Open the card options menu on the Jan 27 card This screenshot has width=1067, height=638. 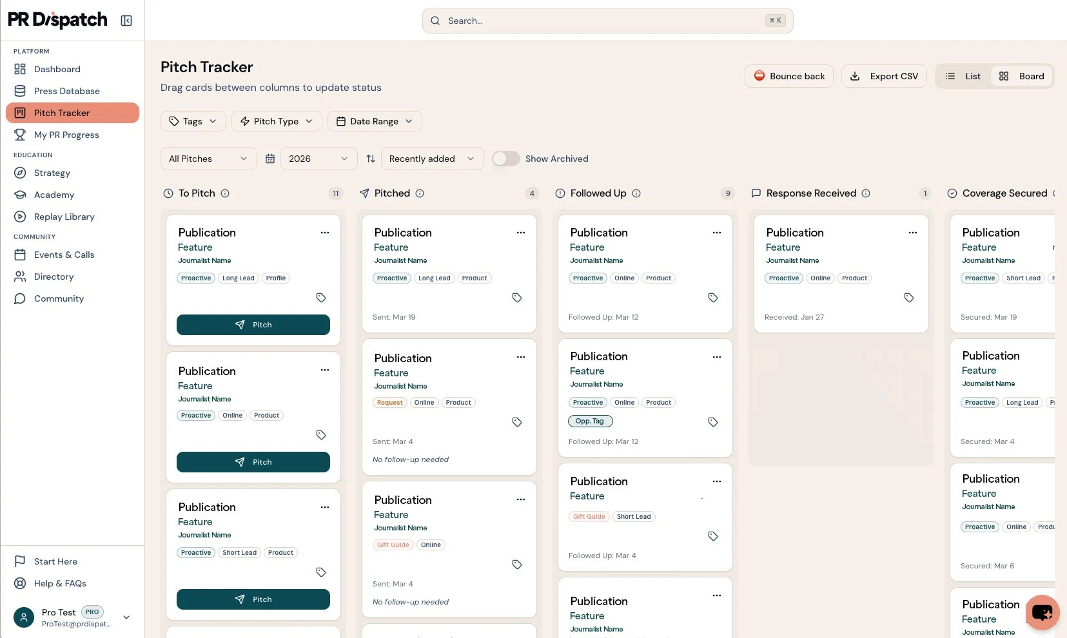(x=912, y=233)
